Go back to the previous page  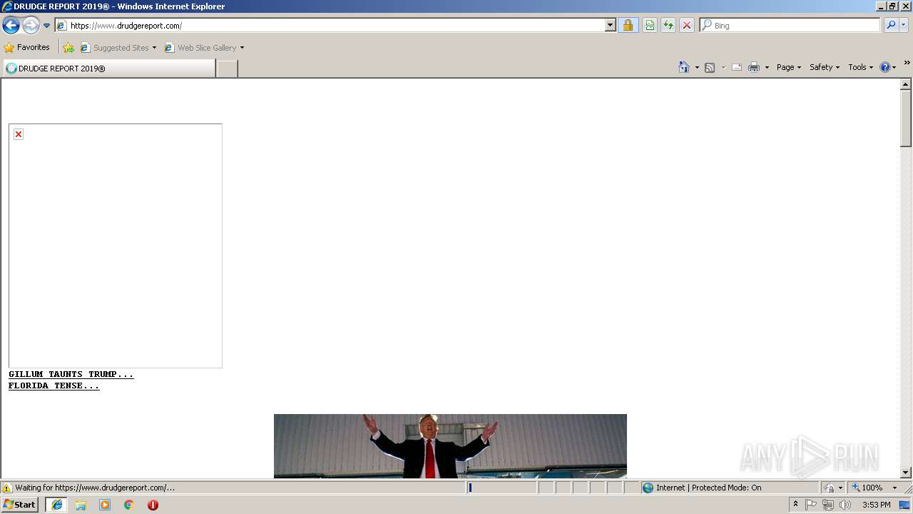coord(11,26)
